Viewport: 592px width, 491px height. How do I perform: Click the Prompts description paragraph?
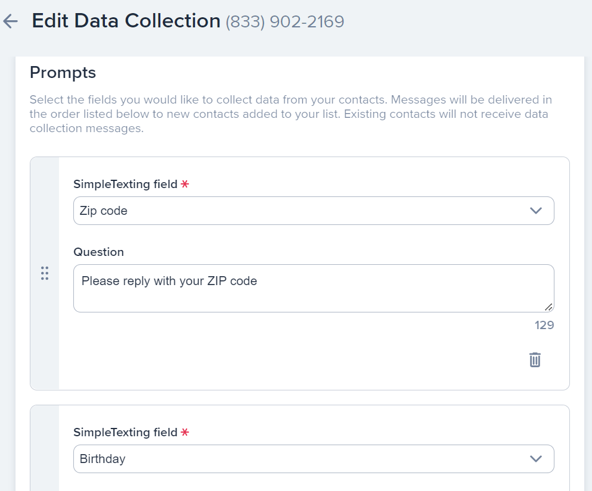[291, 114]
